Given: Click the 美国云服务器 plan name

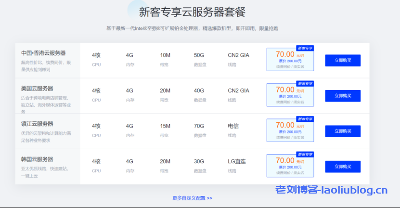Looking at the screenshot, I should coord(37,89).
